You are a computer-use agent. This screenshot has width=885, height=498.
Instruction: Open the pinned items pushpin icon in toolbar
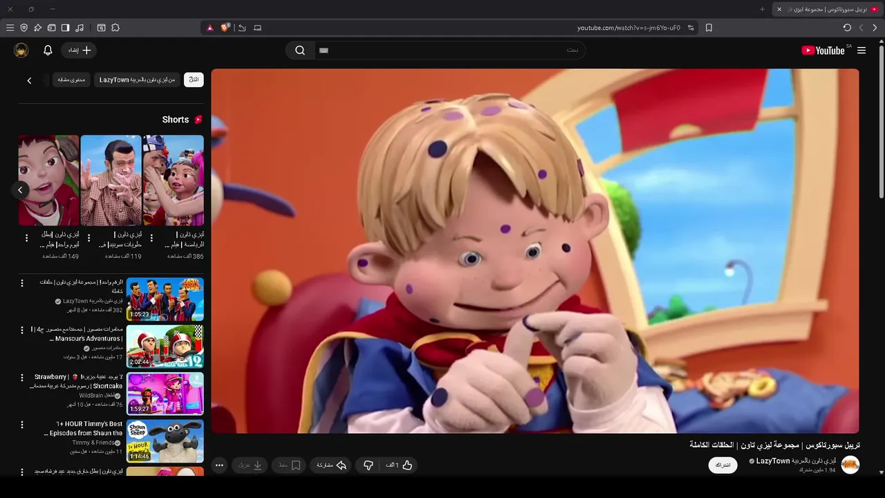click(x=37, y=28)
